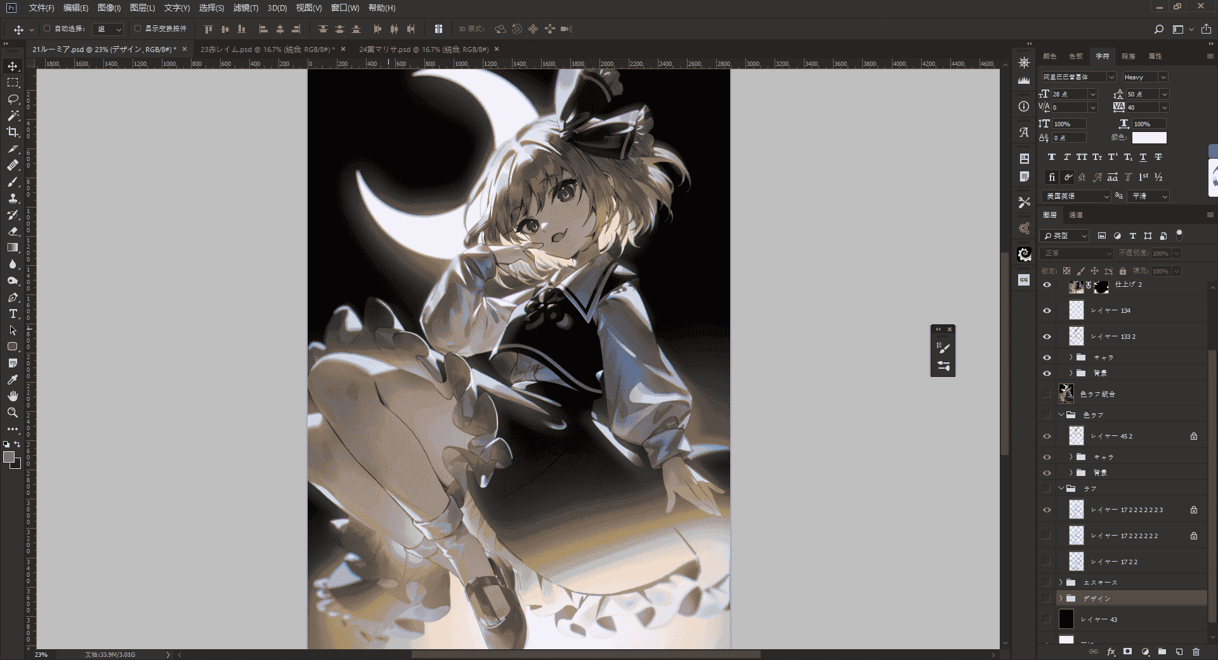This screenshot has width=1218, height=660.
Task: Click the foreground color swatch
Action: tap(9, 457)
